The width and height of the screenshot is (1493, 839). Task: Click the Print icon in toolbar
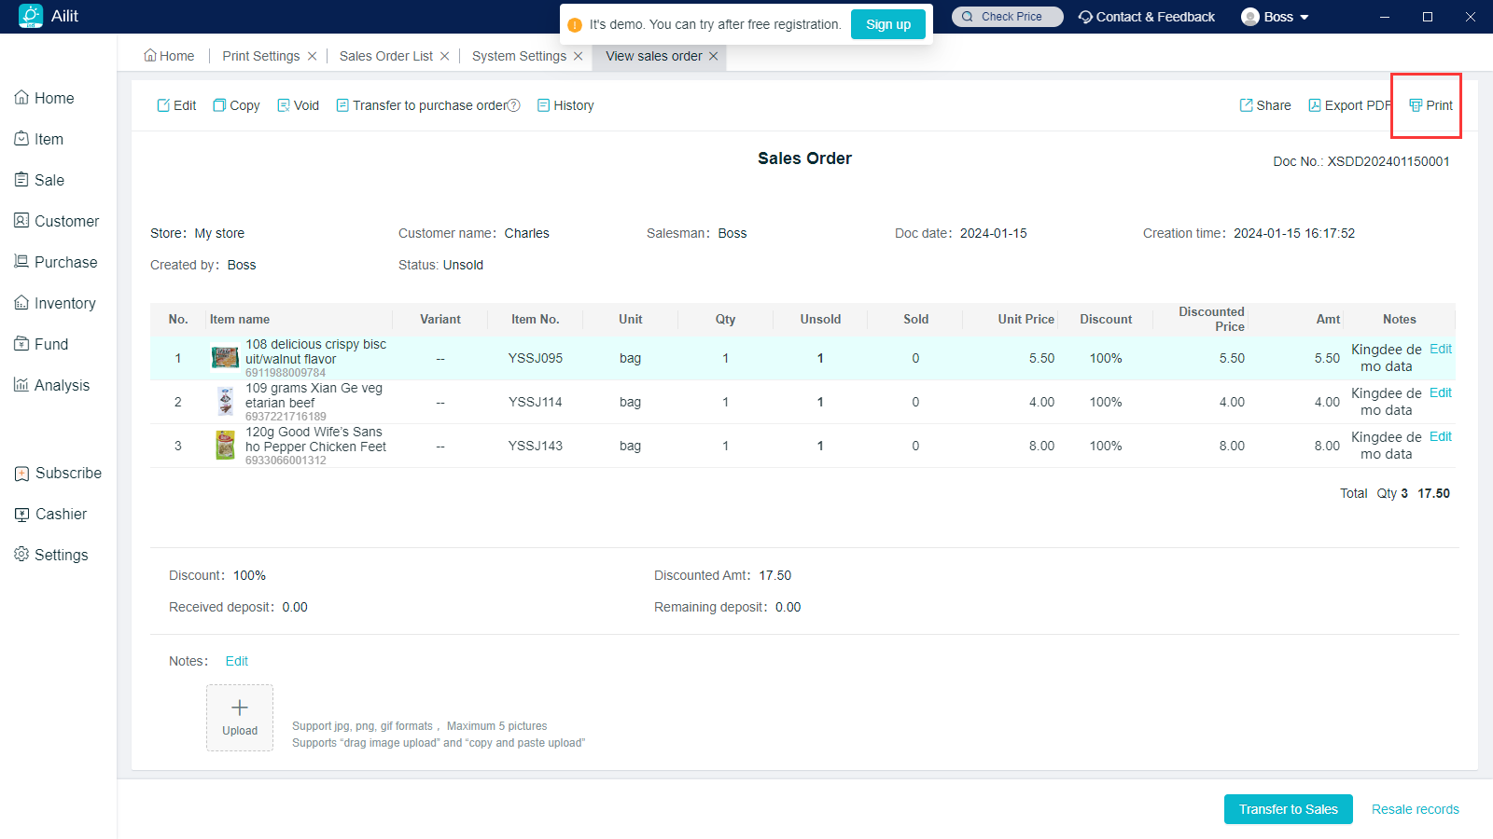1416,105
